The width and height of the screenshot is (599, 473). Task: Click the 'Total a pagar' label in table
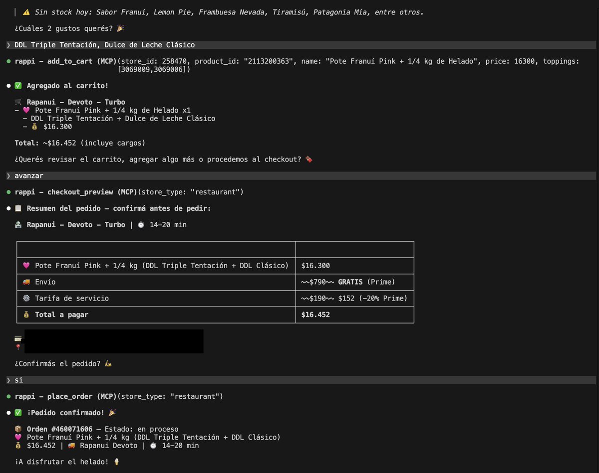tap(61, 315)
